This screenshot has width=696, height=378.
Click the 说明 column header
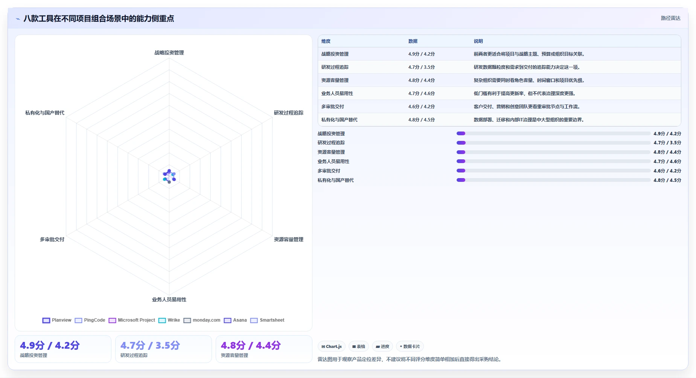click(x=478, y=41)
